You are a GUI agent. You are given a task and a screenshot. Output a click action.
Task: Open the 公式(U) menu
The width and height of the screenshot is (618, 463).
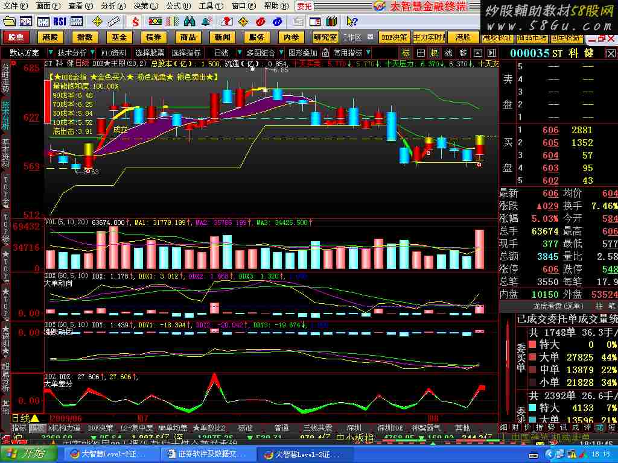click(x=178, y=6)
